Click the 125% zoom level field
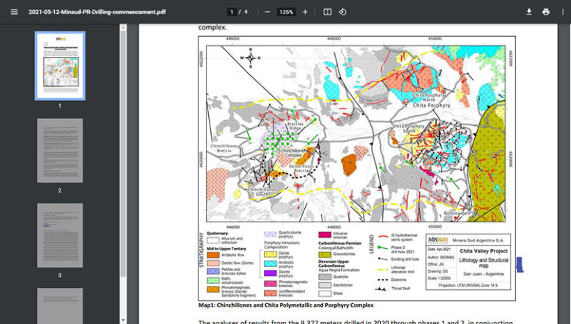This screenshot has height=324, width=571. (286, 12)
